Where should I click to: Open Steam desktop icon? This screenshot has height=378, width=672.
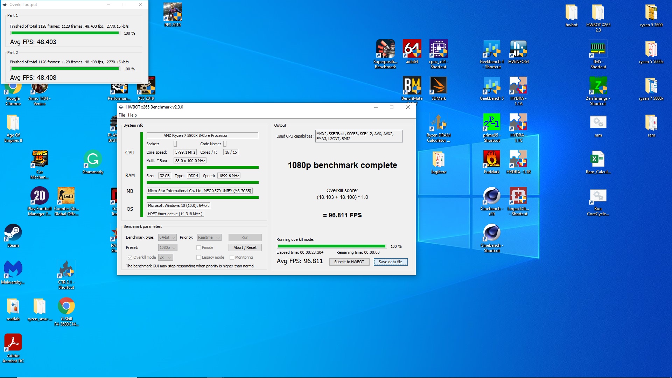(x=13, y=236)
